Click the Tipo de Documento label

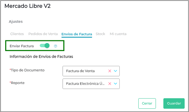coord(27,70)
